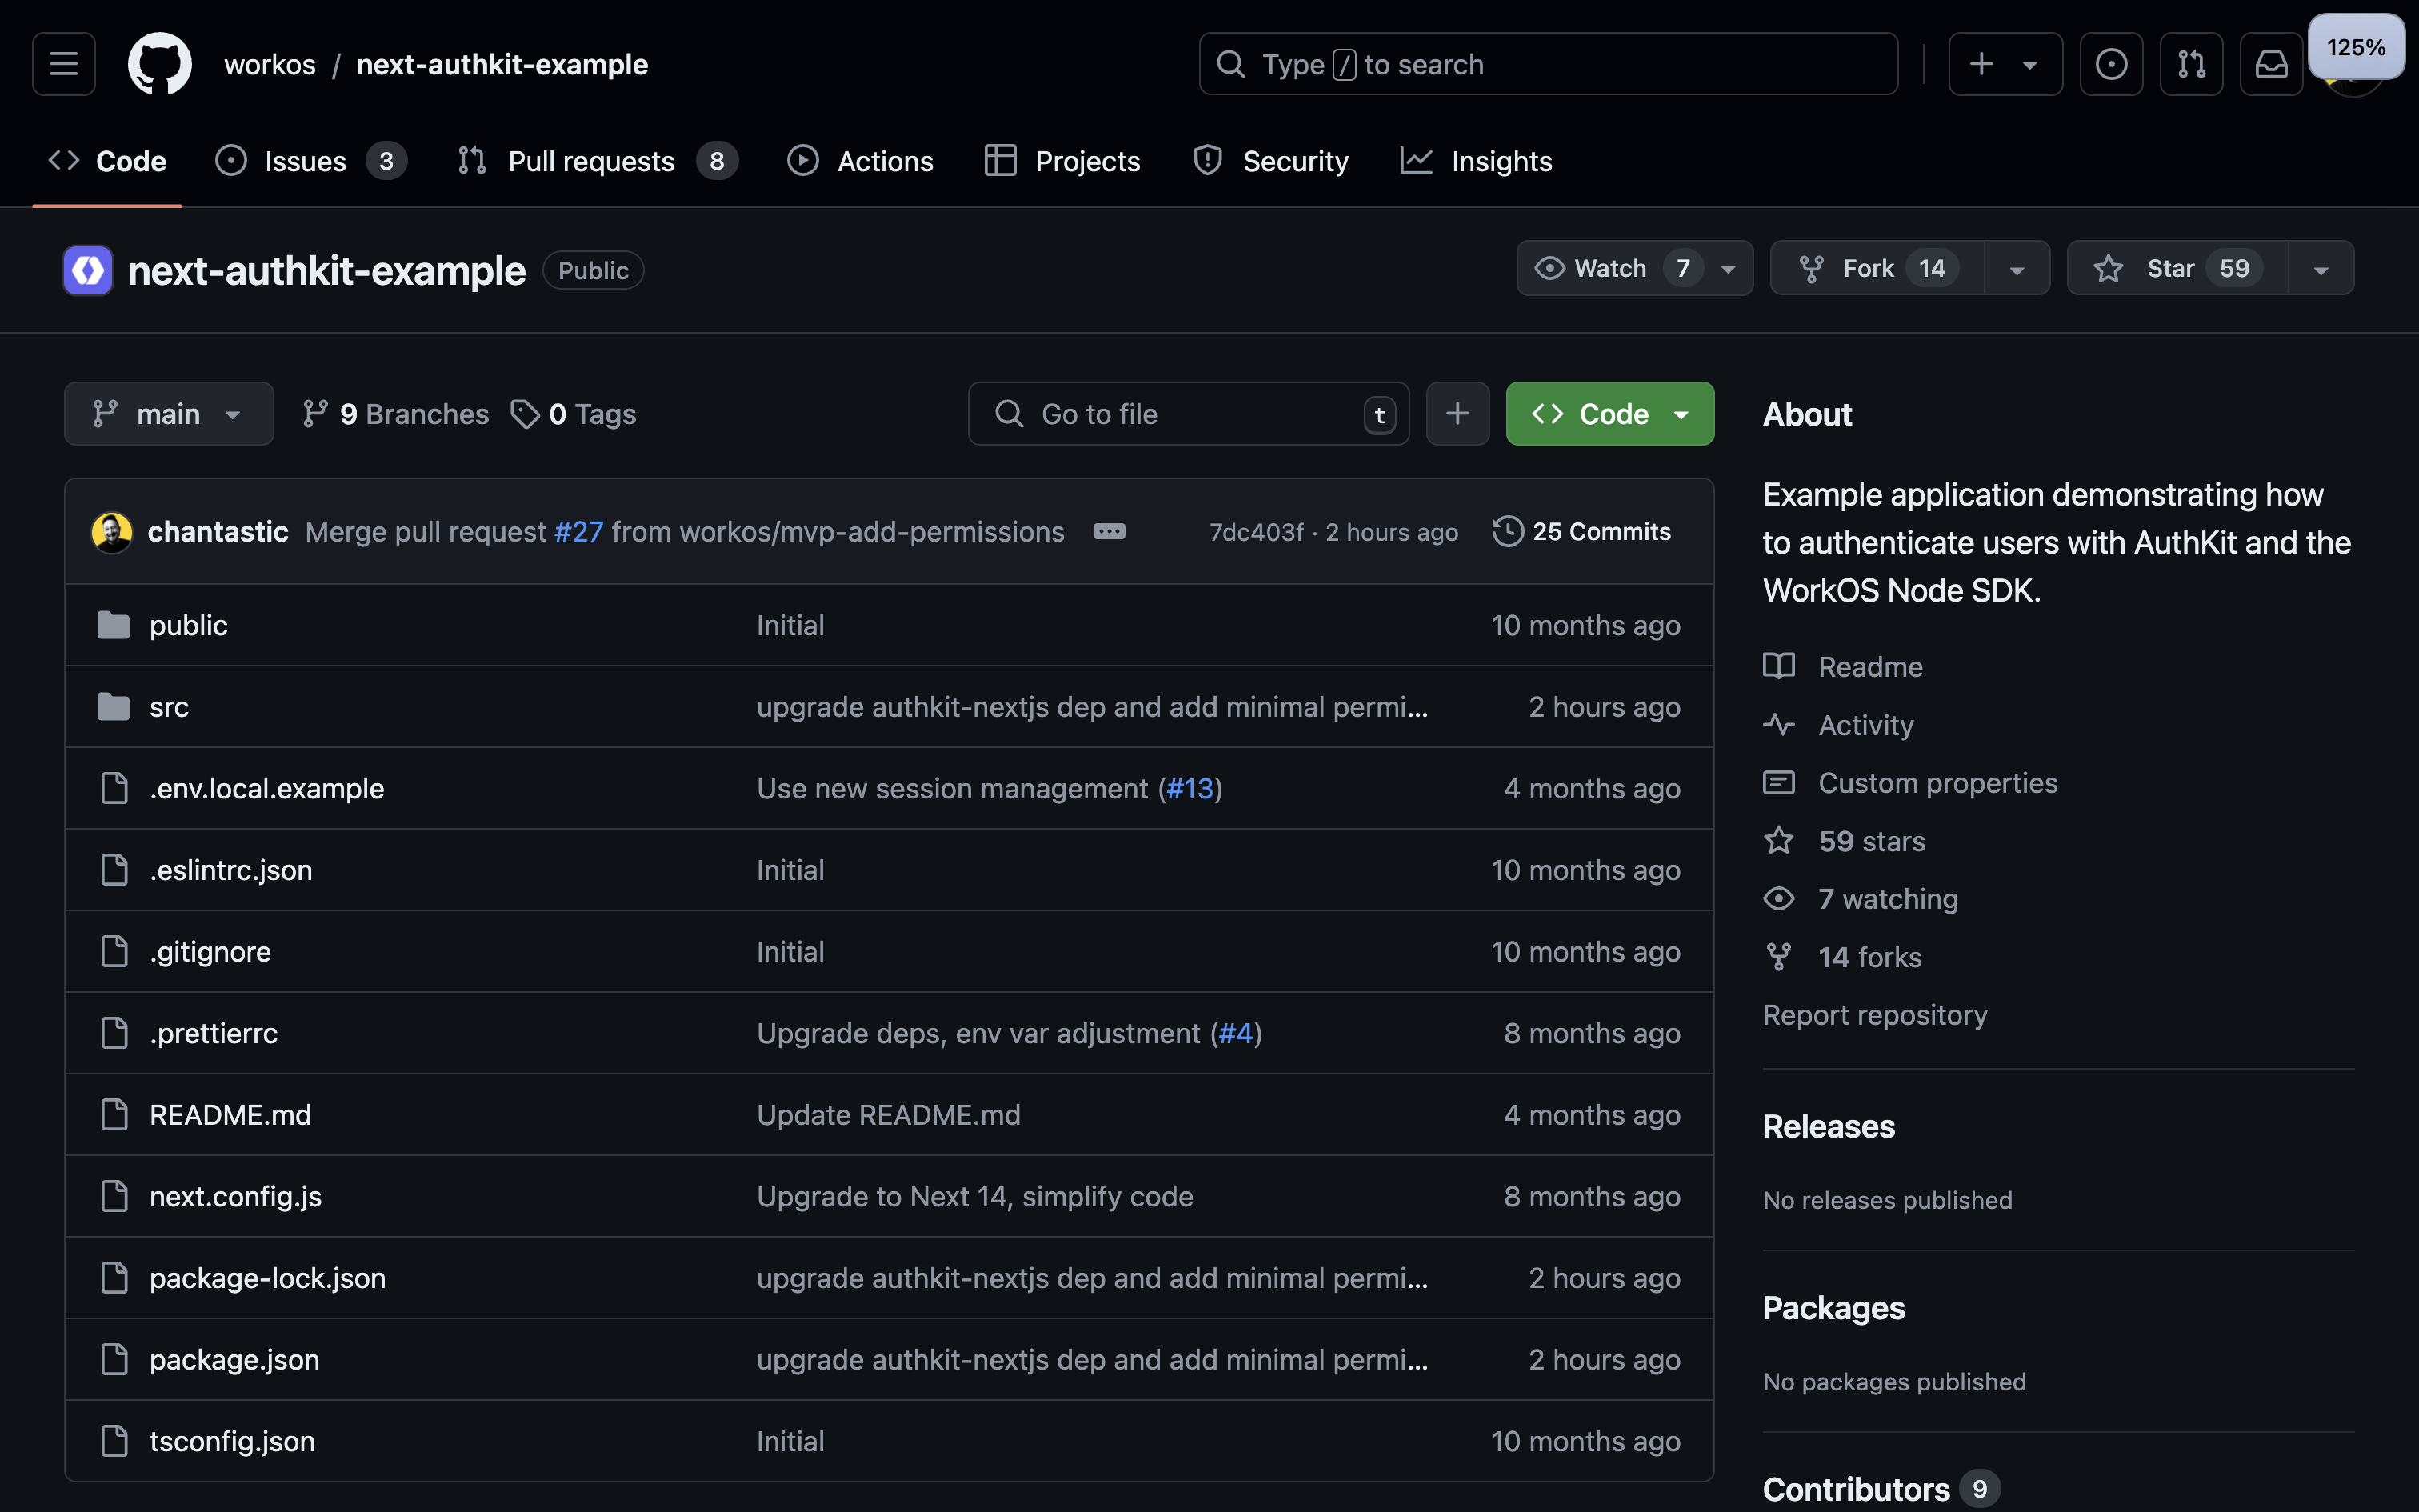Toggle the main branch selector
Image resolution: width=2419 pixels, height=1512 pixels.
pos(169,413)
